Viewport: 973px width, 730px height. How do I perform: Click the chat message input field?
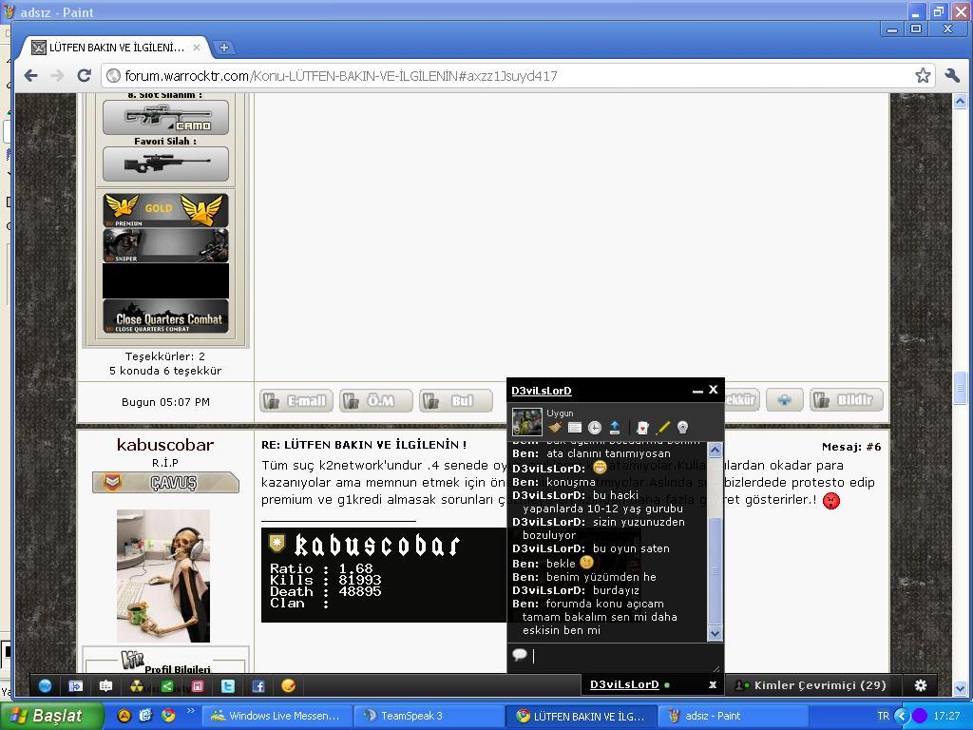[x=618, y=656]
